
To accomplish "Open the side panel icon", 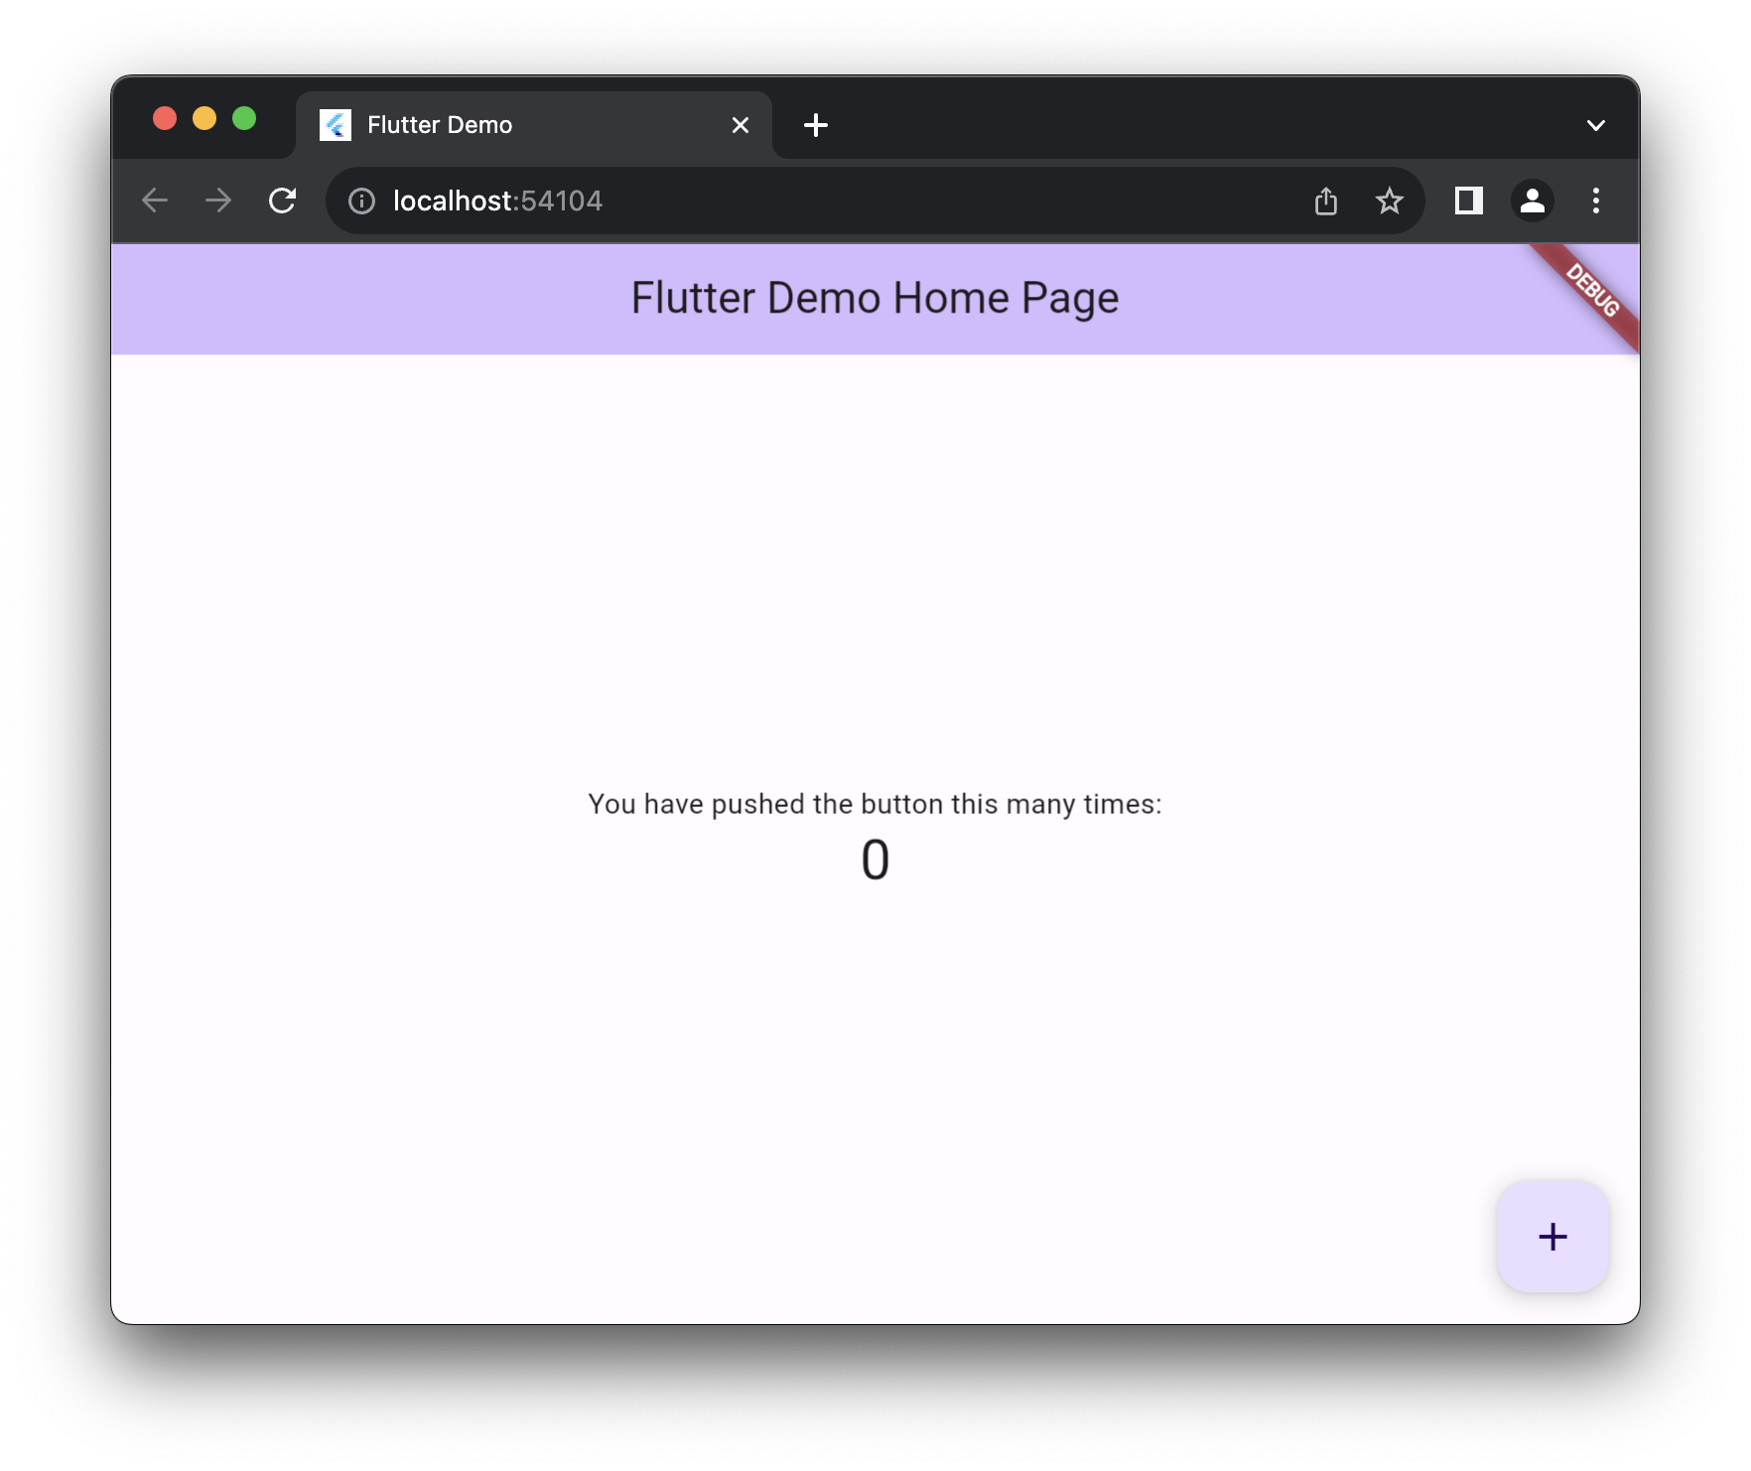I will (1469, 201).
